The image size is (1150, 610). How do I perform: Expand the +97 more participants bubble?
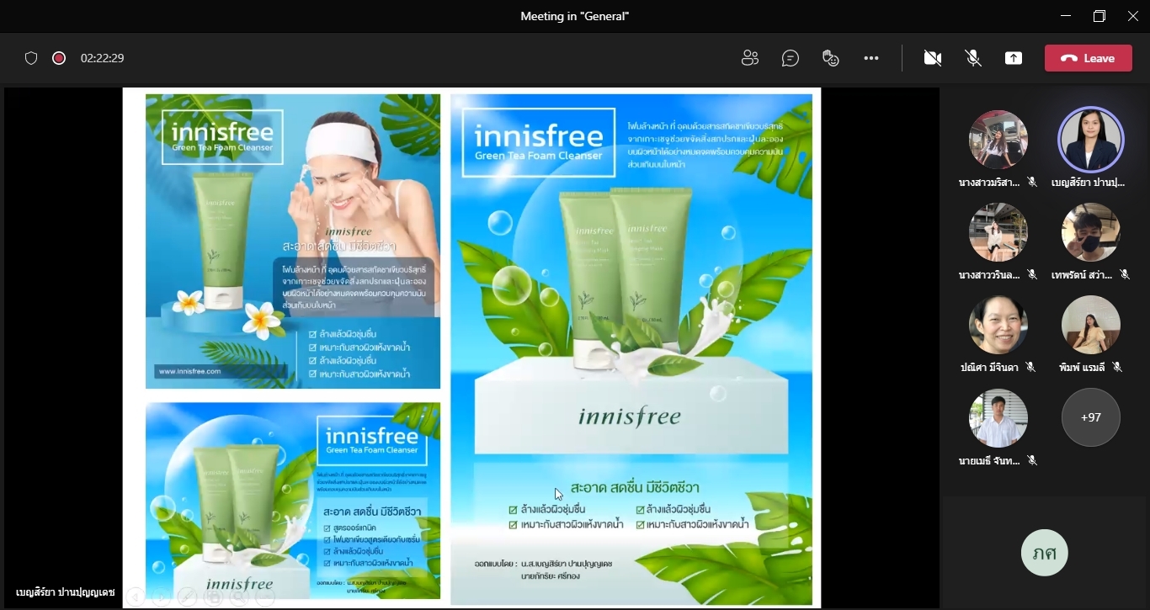click(x=1091, y=417)
